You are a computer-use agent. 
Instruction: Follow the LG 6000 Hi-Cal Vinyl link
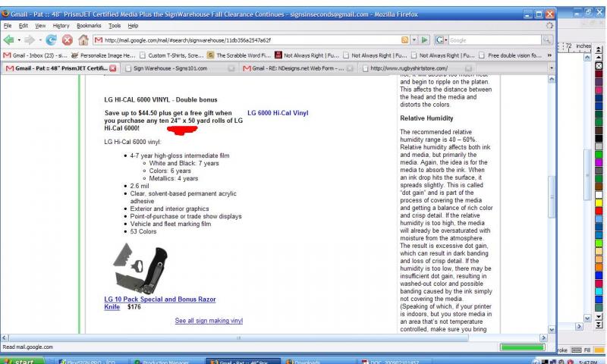278,113
